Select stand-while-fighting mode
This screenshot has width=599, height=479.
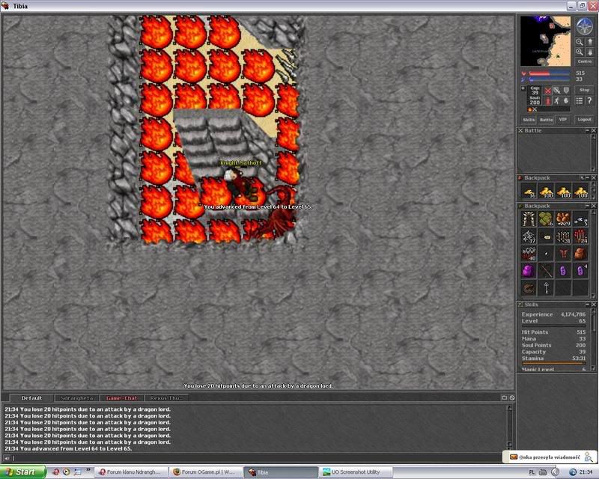(x=548, y=101)
